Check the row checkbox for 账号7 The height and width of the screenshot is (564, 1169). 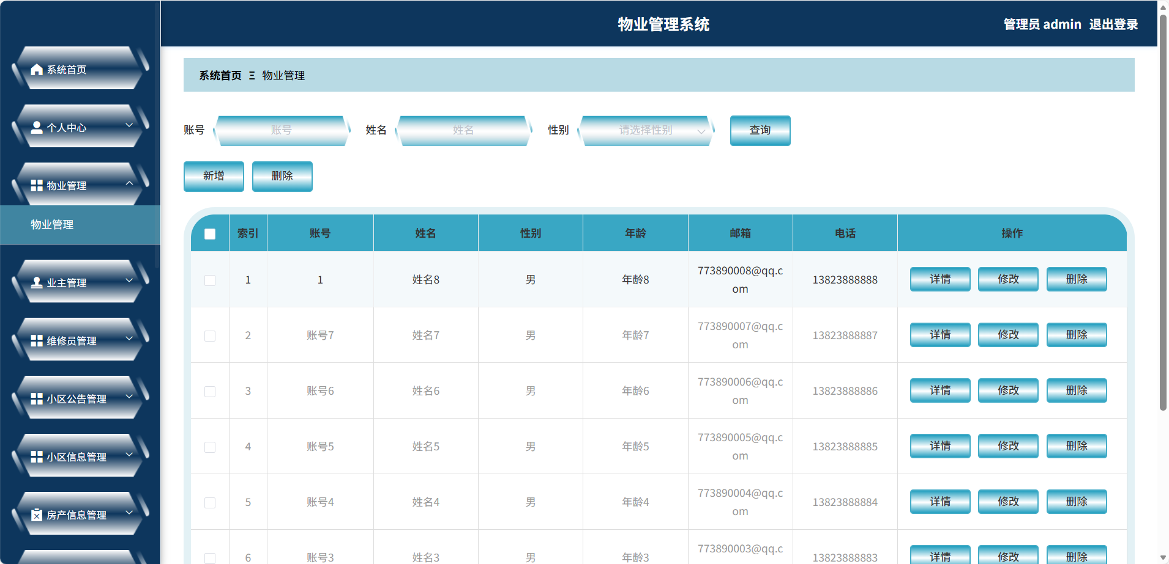coord(210,336)
